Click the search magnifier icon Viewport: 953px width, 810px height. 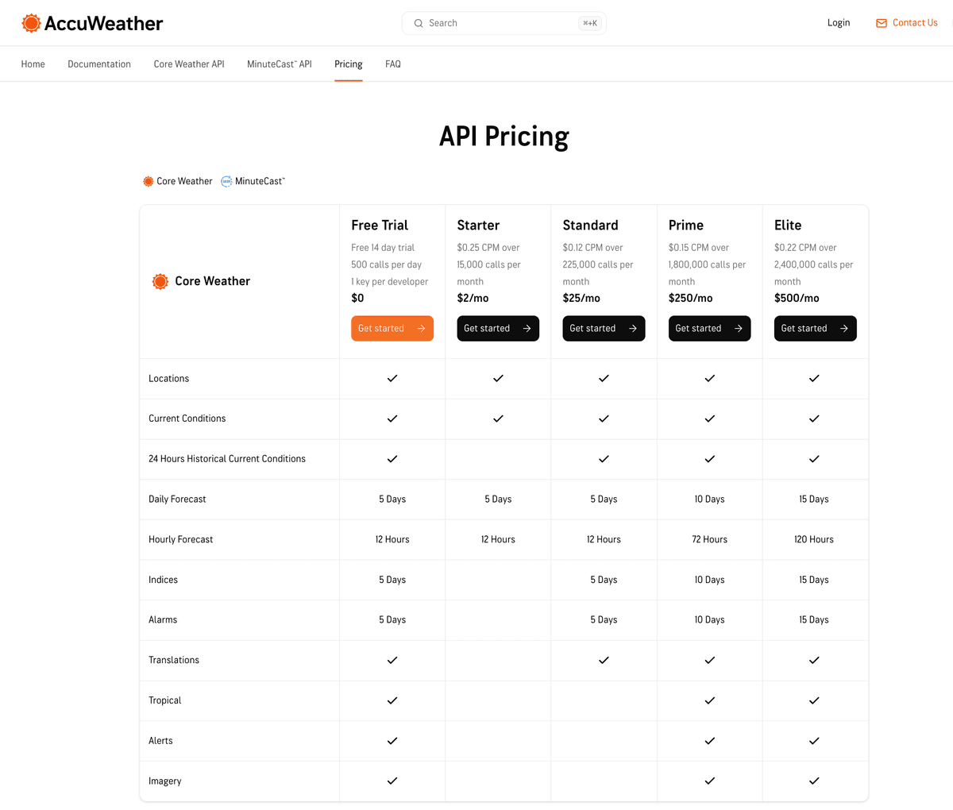[419, 23]
